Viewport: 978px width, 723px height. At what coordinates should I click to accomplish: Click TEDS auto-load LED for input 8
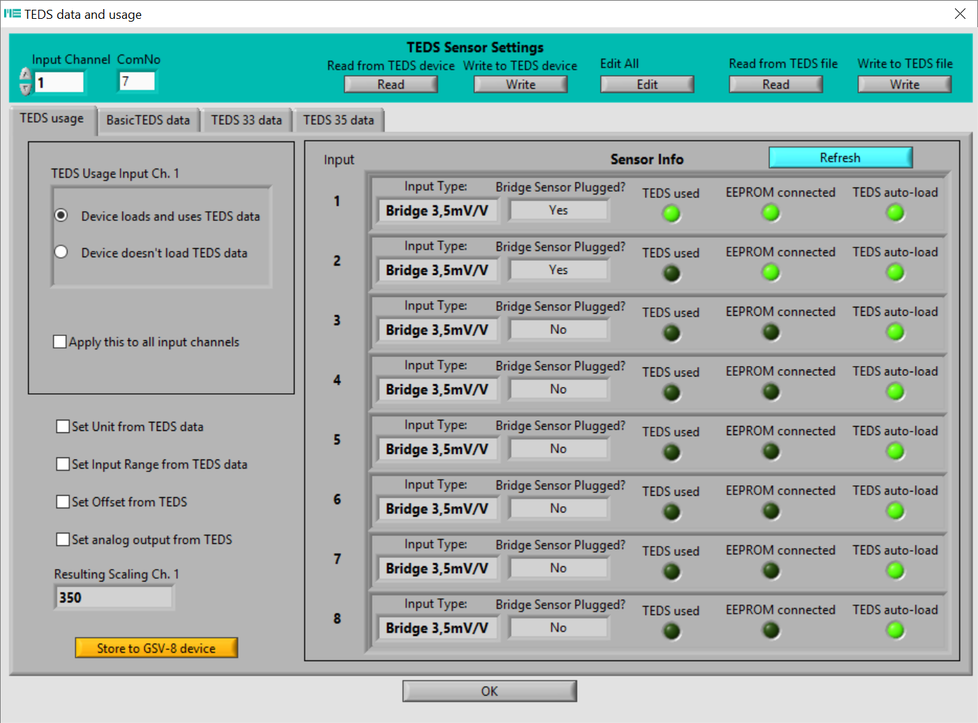(895, 631)
